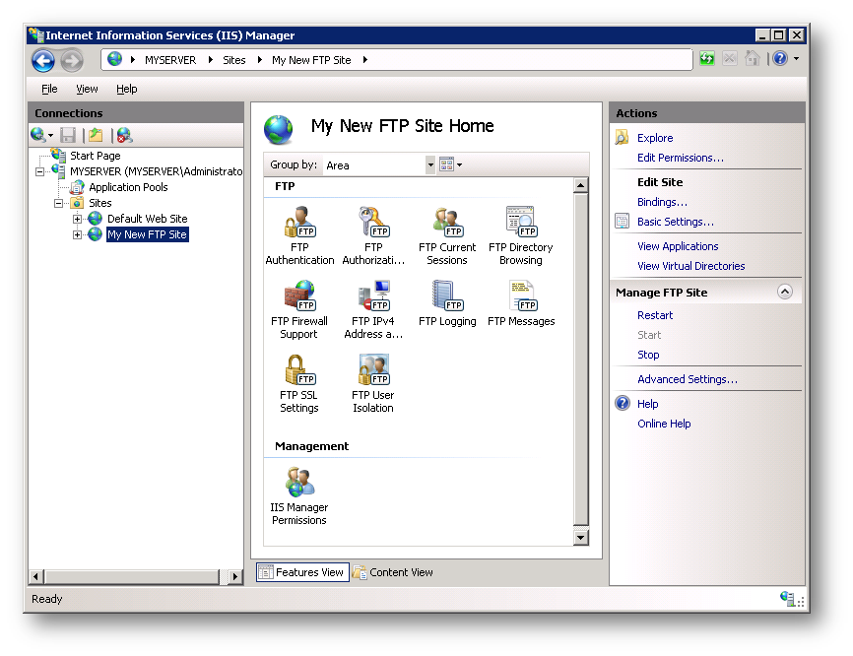Click Bindings link in Actions
This screenshot has height=656, width=853.
[662, 202]
